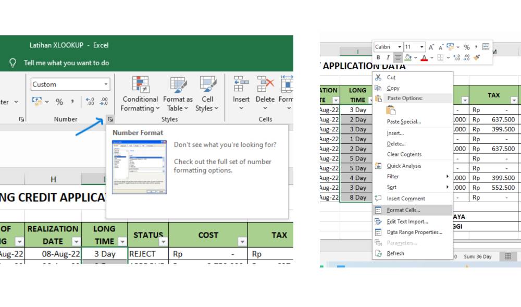Screen dimensions: 521x307
Task: Open Cell Styles gallery
Action: point(207,94)
